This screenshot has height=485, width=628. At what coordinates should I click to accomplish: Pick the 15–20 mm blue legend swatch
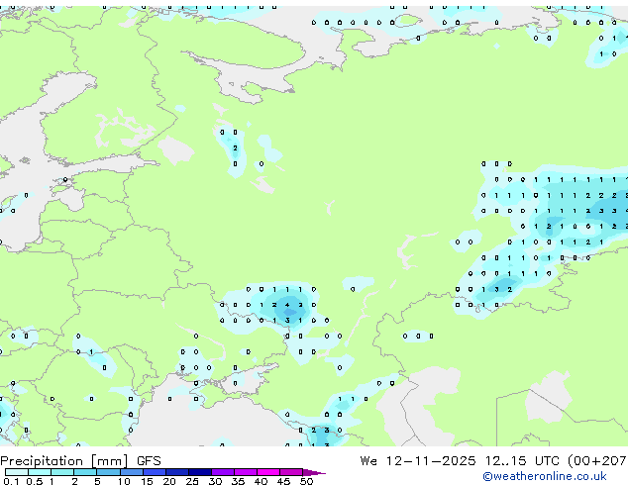(x=155, y=472)
